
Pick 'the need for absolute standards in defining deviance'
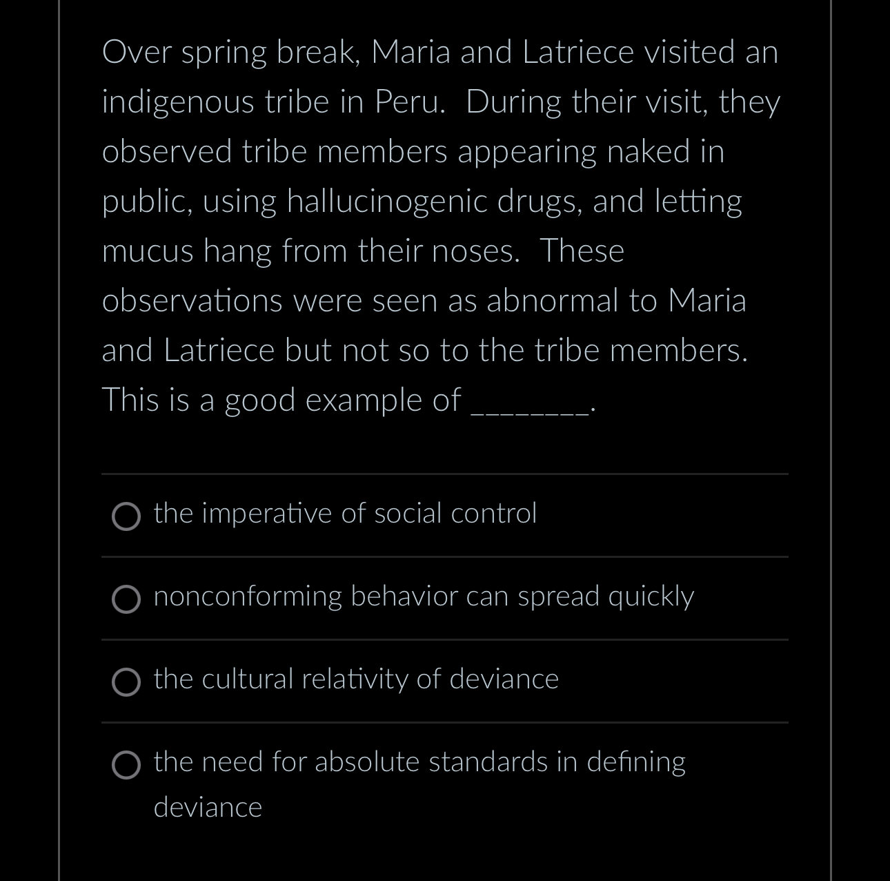[x=126, y=765]
